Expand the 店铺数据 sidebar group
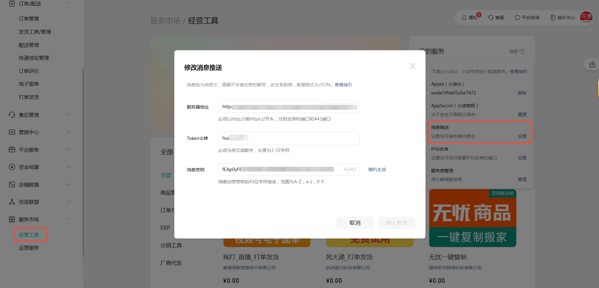 69,185
